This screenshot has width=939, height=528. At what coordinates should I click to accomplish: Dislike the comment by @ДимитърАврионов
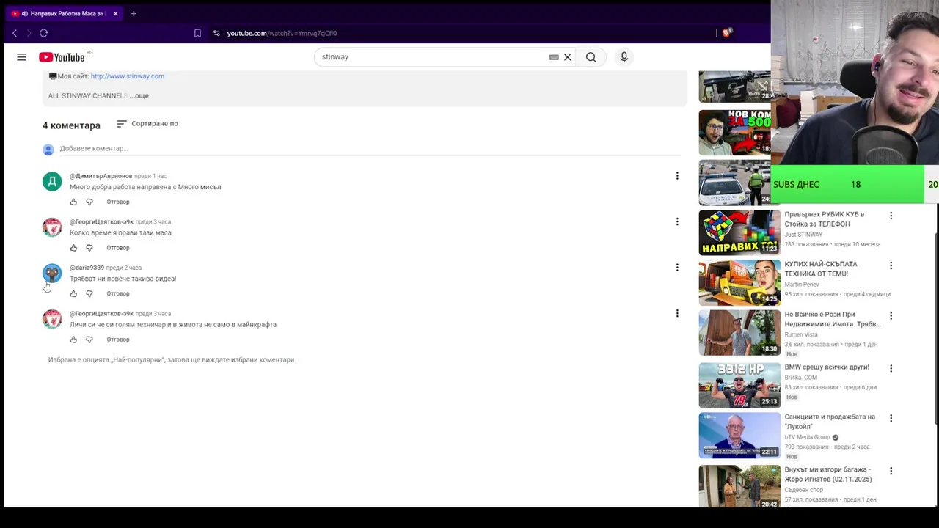tap(89, 202)
